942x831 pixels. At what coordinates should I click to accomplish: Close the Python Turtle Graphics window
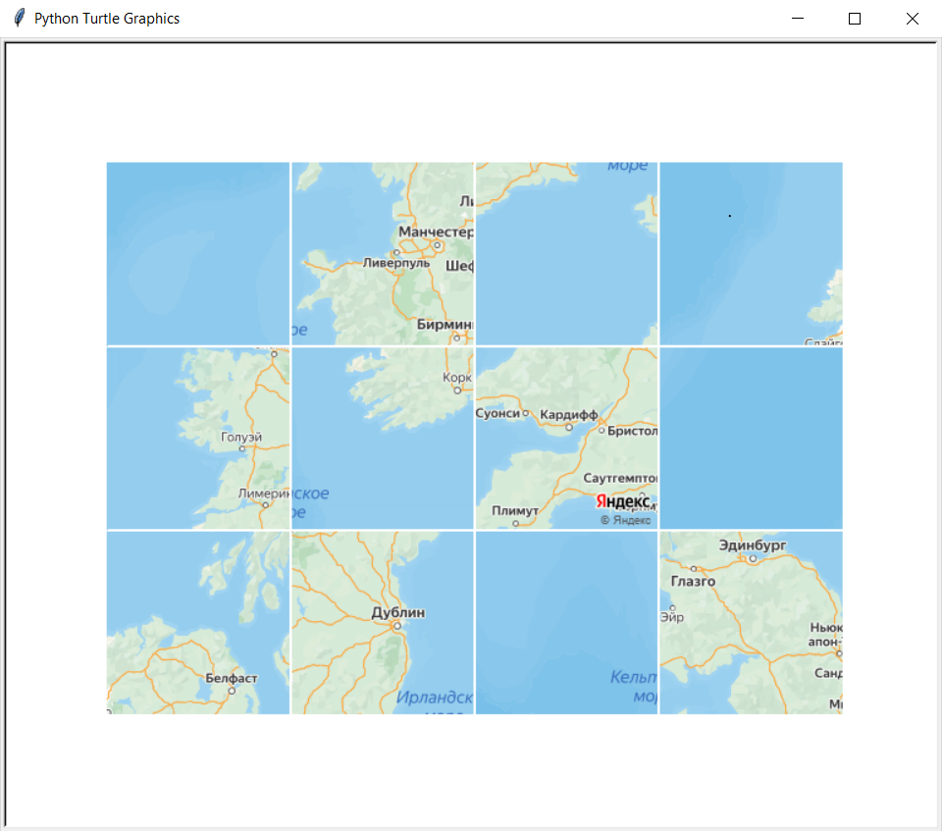click(x=912, y=19)
